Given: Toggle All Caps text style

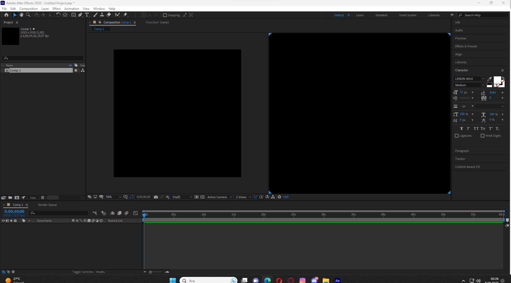Looking at the screenshot, I should (476, 128).
